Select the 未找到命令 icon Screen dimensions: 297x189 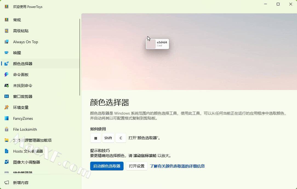point(7,86)
